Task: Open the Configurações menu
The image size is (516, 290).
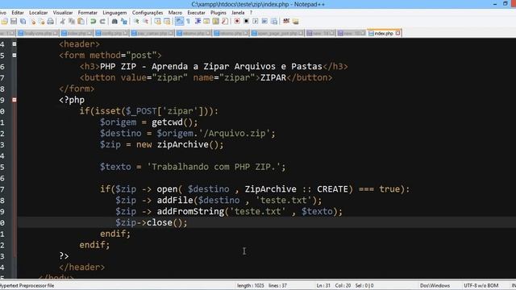Action: 148,13
